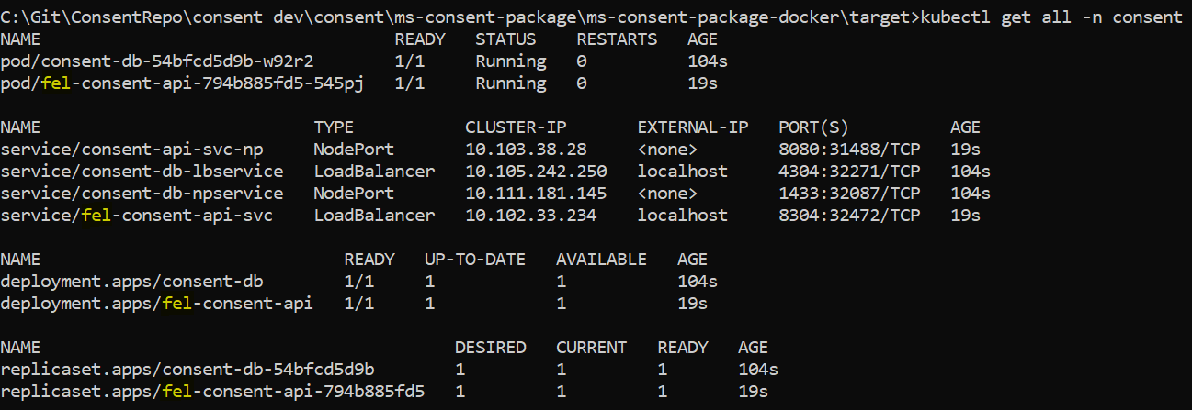Viewport: 1192px width, 410px height.
Task: Click the pod/fel-consent-api-794b885fd5-545pj entry
Action: [182, 83]
